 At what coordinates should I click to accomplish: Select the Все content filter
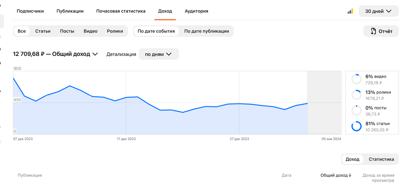point(22,31)
